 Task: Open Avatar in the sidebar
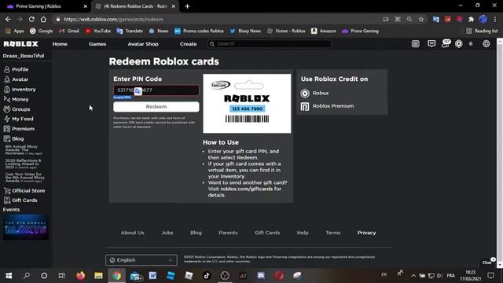point(16,79)
